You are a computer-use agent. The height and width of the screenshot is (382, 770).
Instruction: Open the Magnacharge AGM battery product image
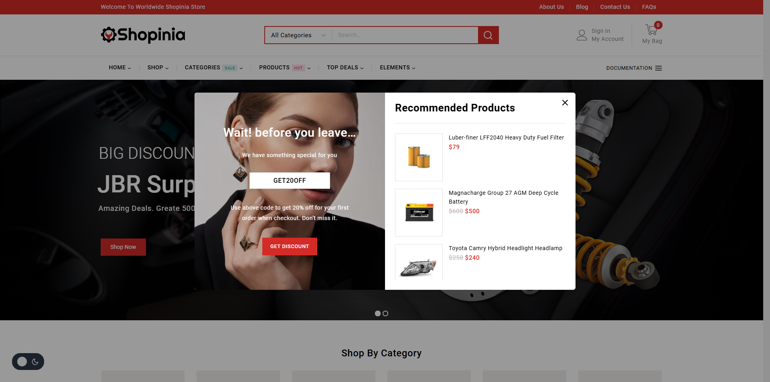419,212
